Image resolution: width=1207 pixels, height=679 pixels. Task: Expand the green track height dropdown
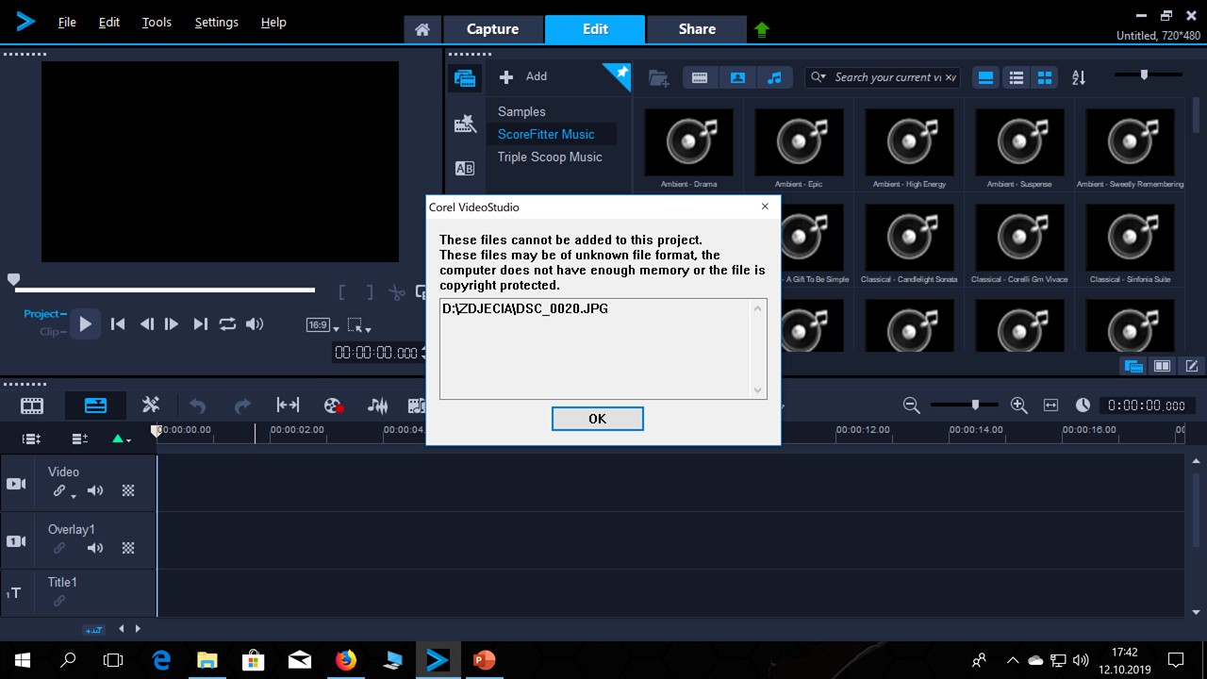[x=122, y=439]
